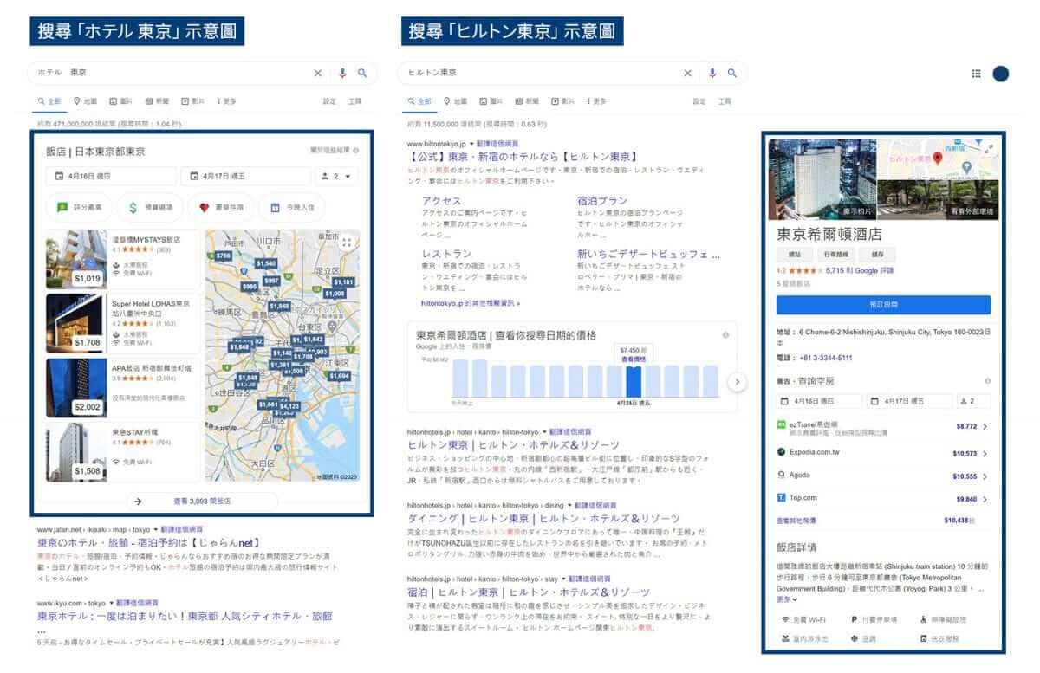The image size is (1040, 673).
Task: Open check-out date 4月17日 in Tokyo hotels panel
Action: pyautogui.click(x=244, y=177)
